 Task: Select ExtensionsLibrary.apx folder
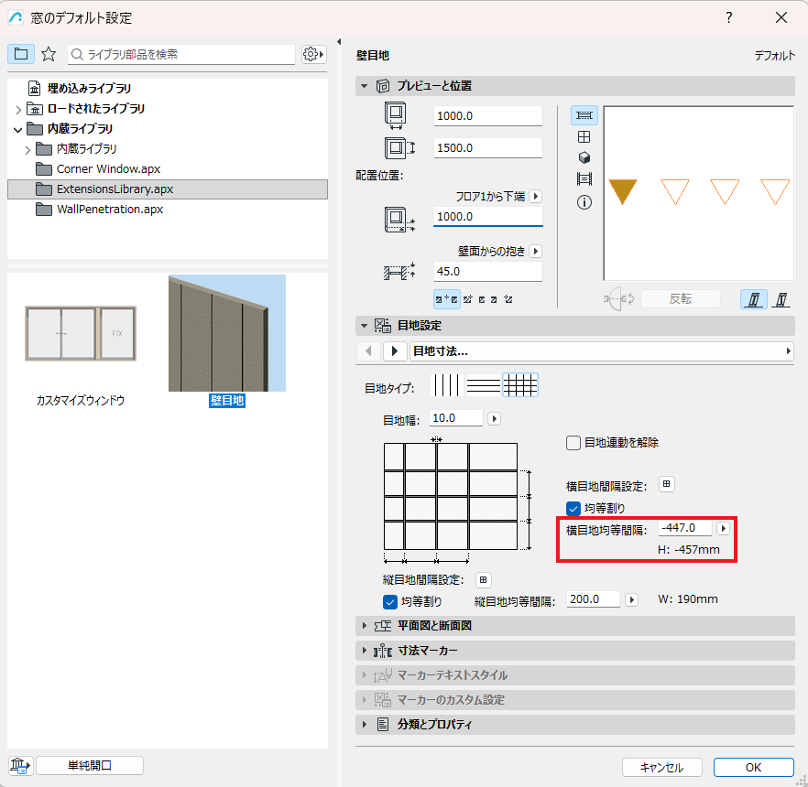pos(168,189)
